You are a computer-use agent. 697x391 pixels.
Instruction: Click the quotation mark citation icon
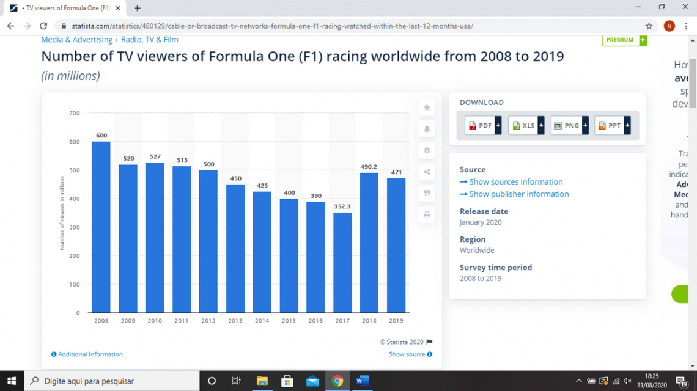click(x=427, y=193)
